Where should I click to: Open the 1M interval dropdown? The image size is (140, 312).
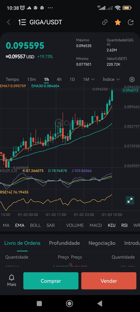pos(89,79)
